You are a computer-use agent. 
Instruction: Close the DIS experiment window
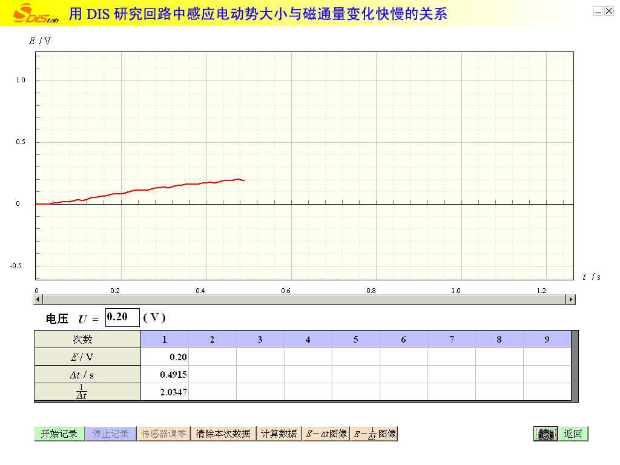tap(609, 11)
